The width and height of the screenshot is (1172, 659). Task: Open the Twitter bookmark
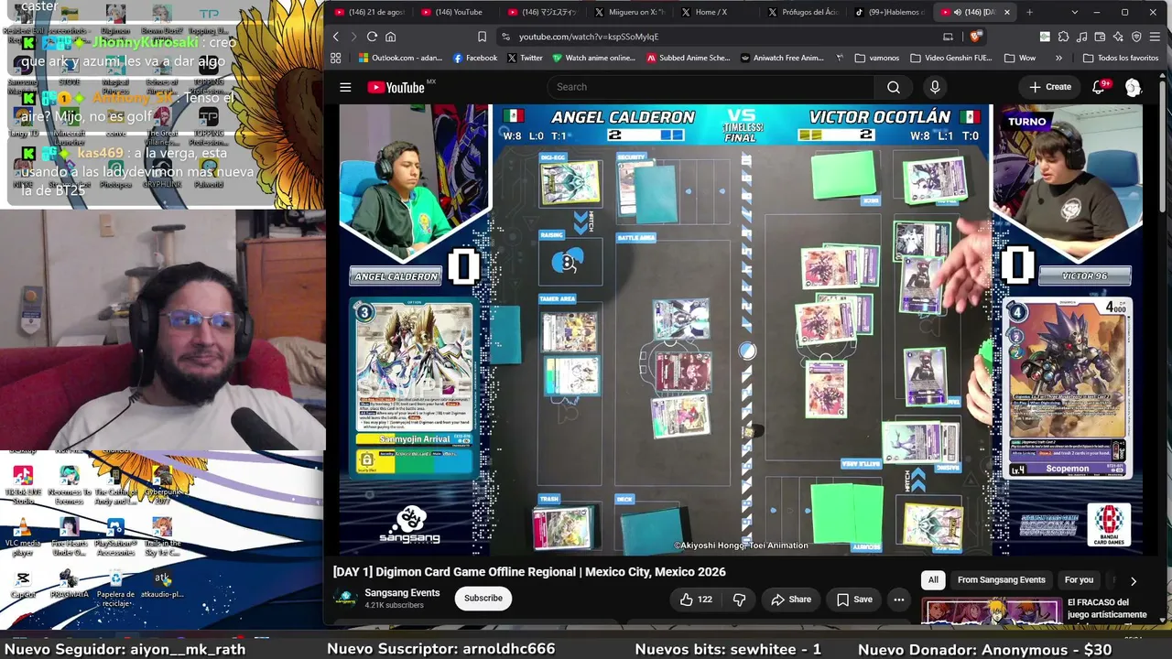point(525,58)
